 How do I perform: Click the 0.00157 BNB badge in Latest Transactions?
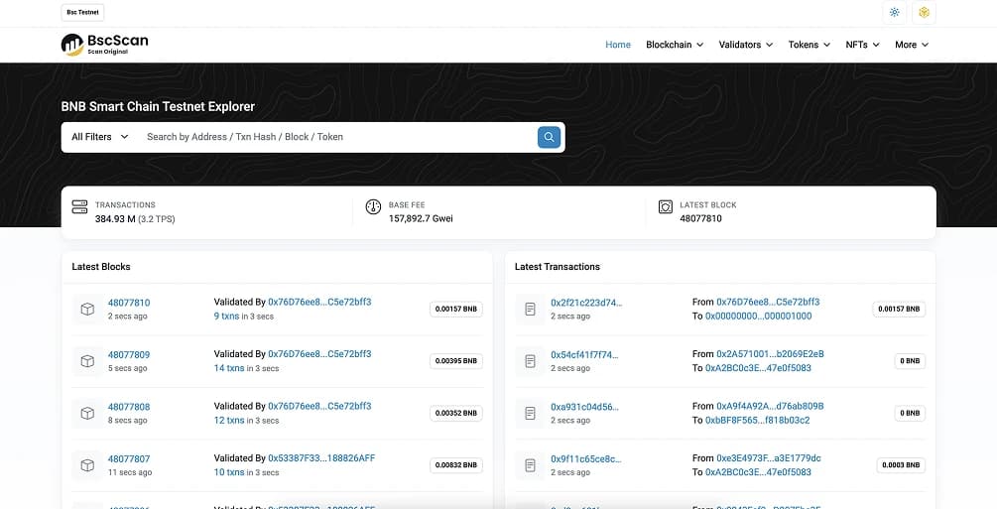tap(899, 310)
